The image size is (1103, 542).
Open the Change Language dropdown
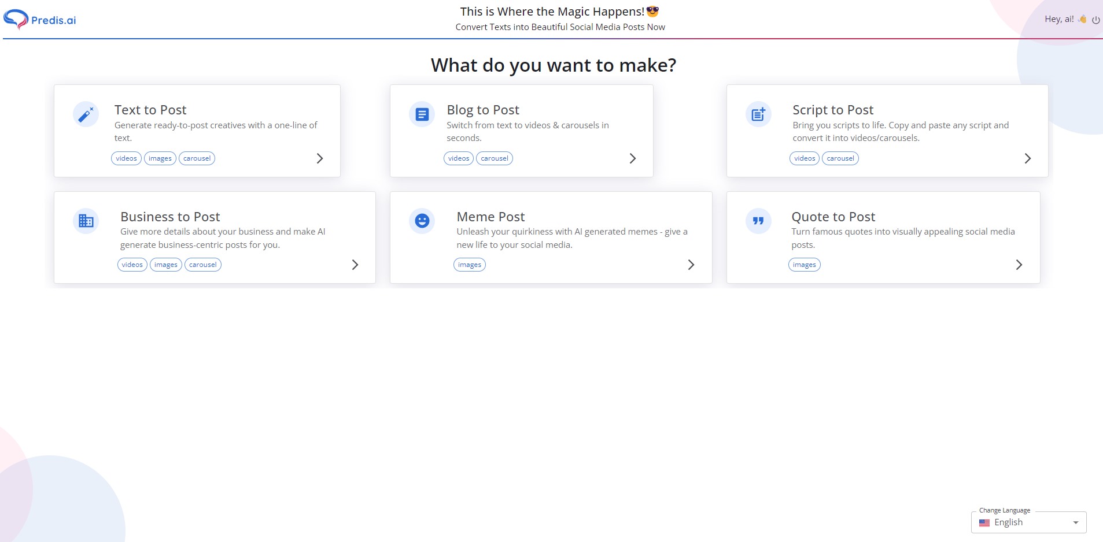(x=1028, y=522)
